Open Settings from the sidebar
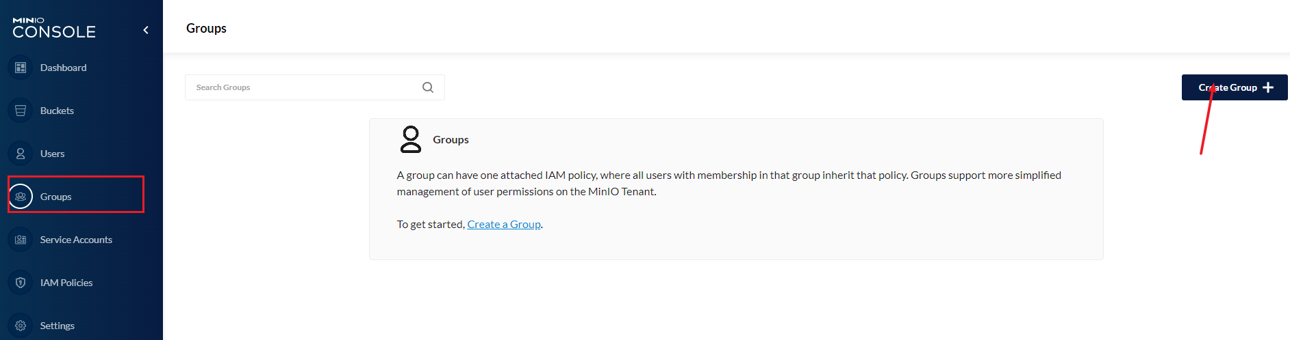Image resolution: width=1290 pixels, height=340 pixels. 58,326
